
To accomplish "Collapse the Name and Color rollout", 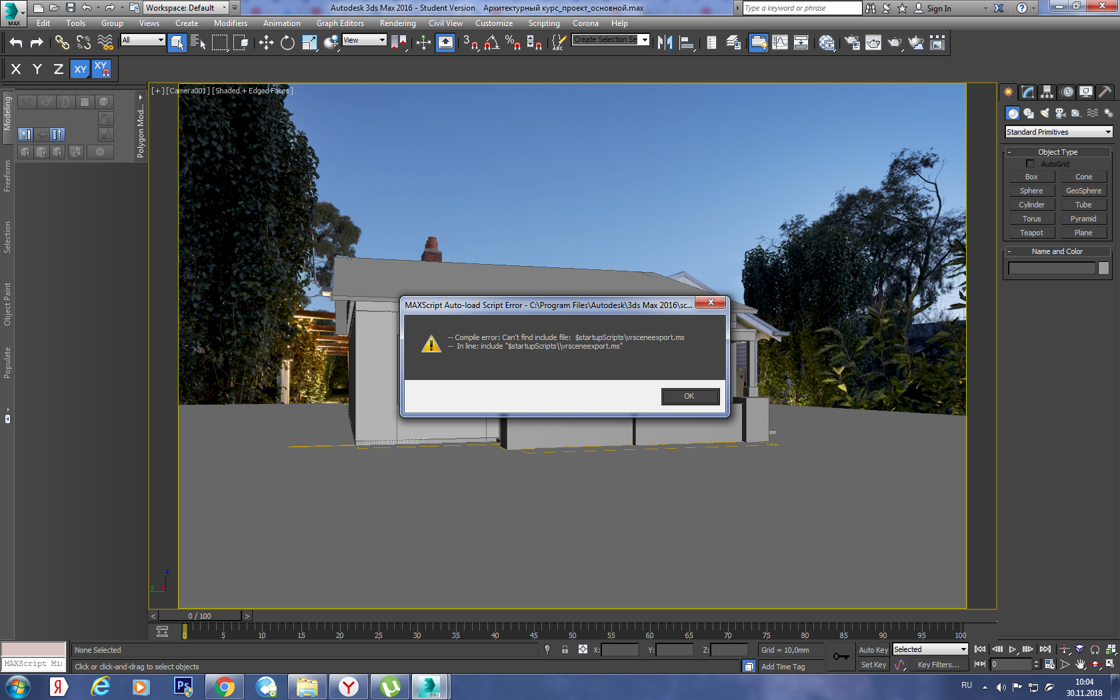I will 1057,251.
